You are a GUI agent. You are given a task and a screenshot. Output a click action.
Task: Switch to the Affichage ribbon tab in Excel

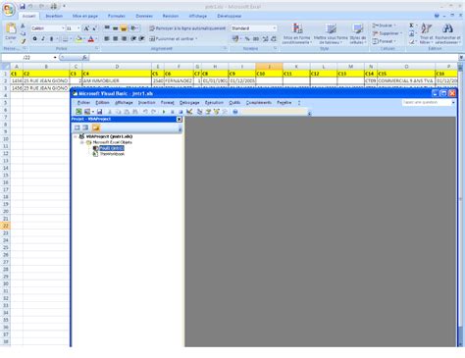point(198,16)
